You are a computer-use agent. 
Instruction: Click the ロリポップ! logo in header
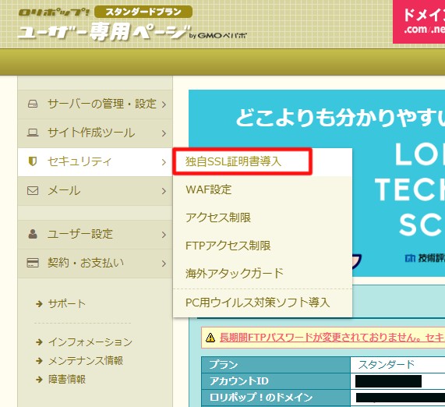point(54,12)
